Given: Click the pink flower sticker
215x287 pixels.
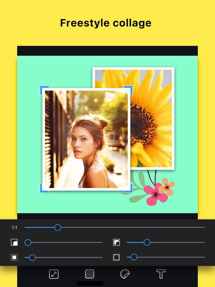Looking at the screenshot, I should pyautogui.click(x=156, y=194).
